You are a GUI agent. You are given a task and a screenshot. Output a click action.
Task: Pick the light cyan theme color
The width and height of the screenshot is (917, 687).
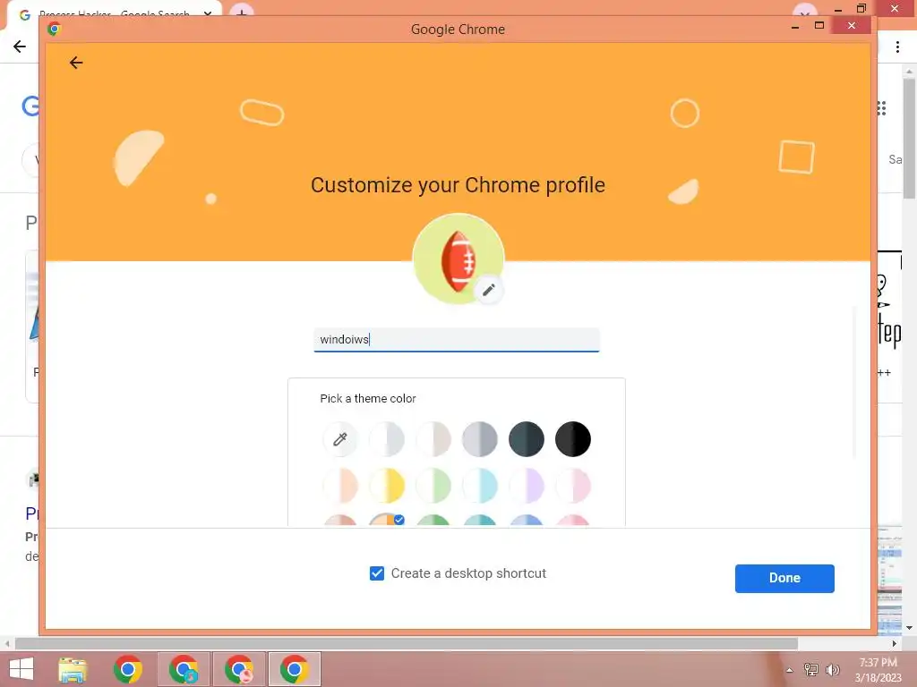(x=480, y=486)
